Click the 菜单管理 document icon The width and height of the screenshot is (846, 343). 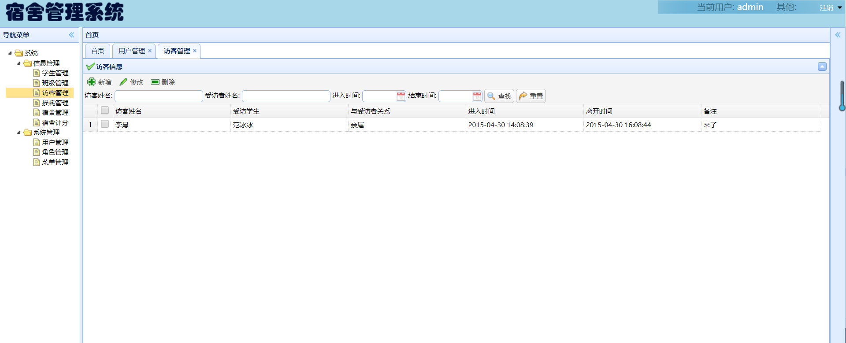pyautogui.click(x=37, y=162)
